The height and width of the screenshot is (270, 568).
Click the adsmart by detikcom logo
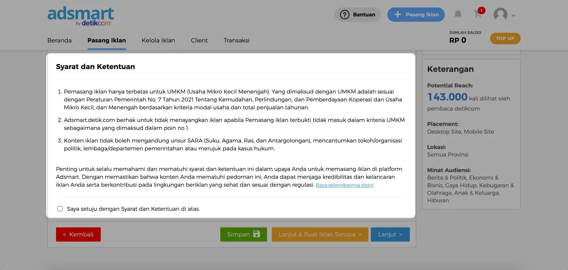(80, 15)
